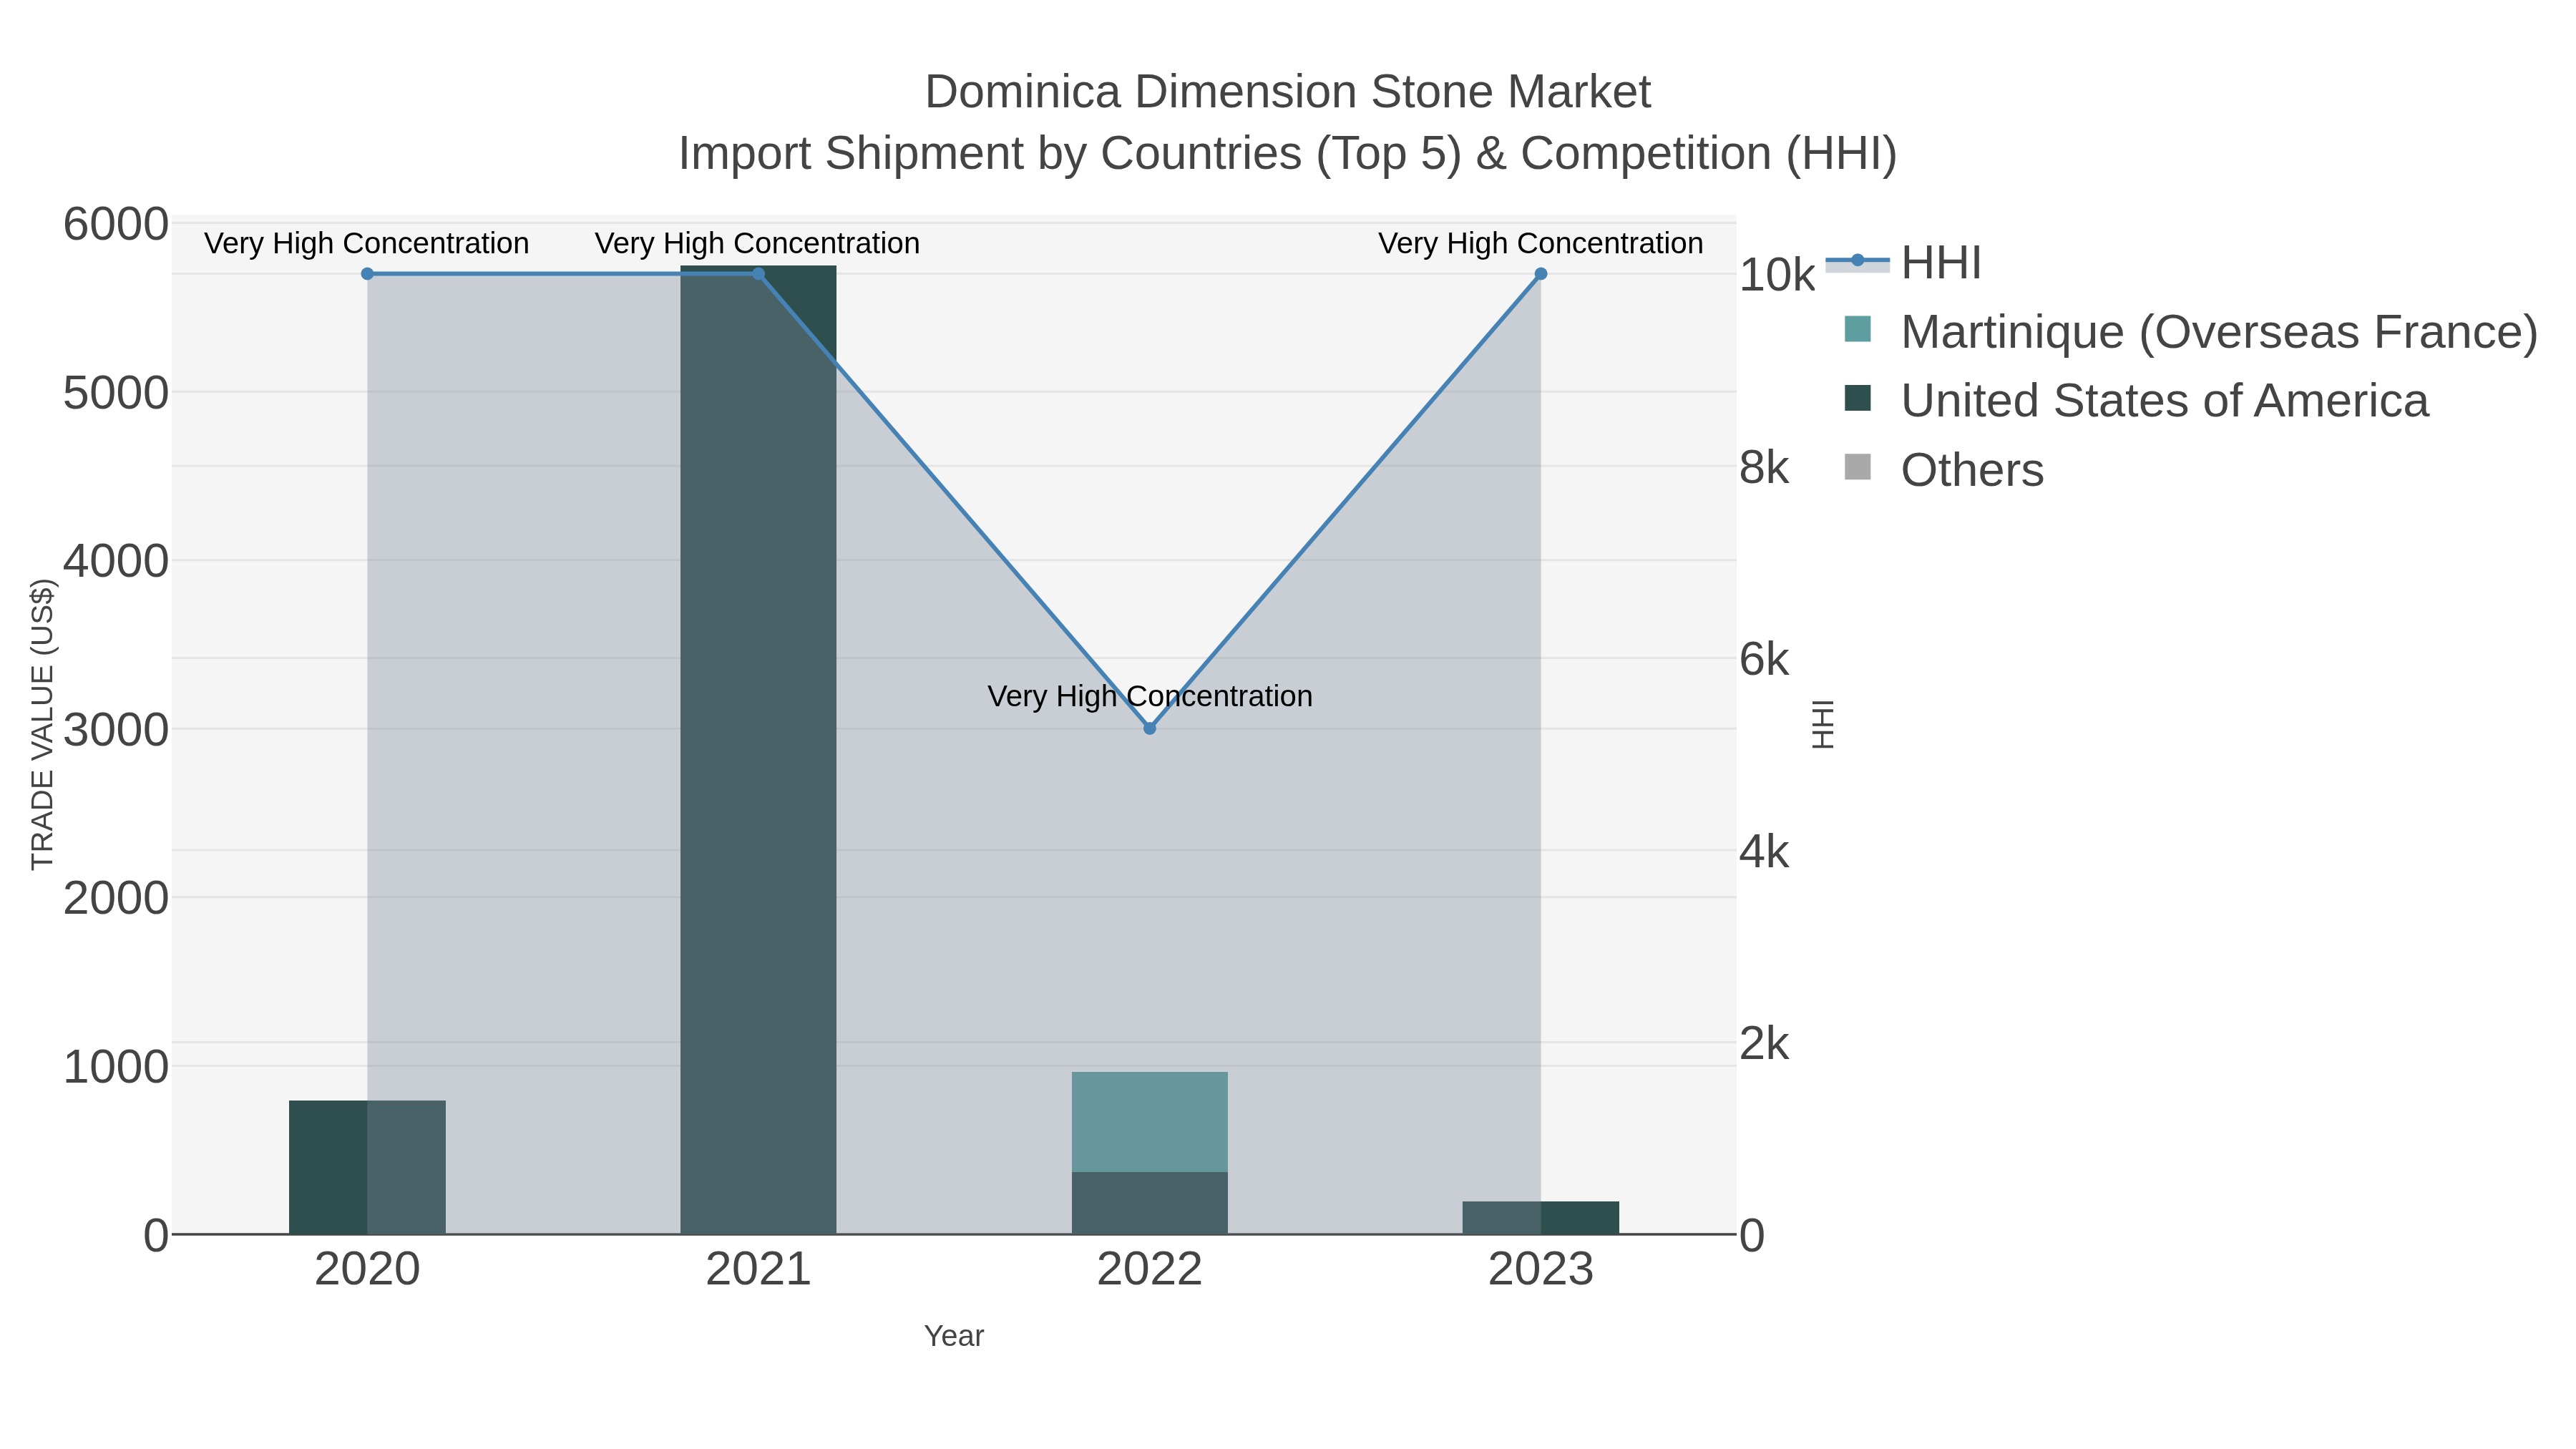Click the Martinique teal legend swatch
This screenshot has width=2576, height=1449.
(1857, 329)
